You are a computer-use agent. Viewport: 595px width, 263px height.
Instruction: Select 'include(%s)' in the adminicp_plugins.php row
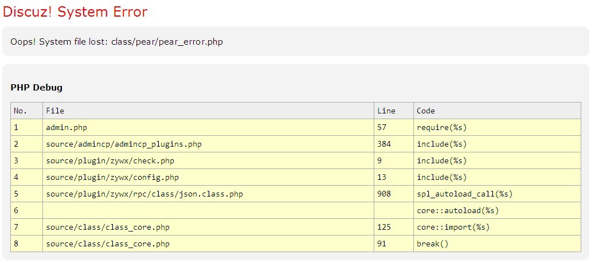pyautogui.click(x=497, y=144)
